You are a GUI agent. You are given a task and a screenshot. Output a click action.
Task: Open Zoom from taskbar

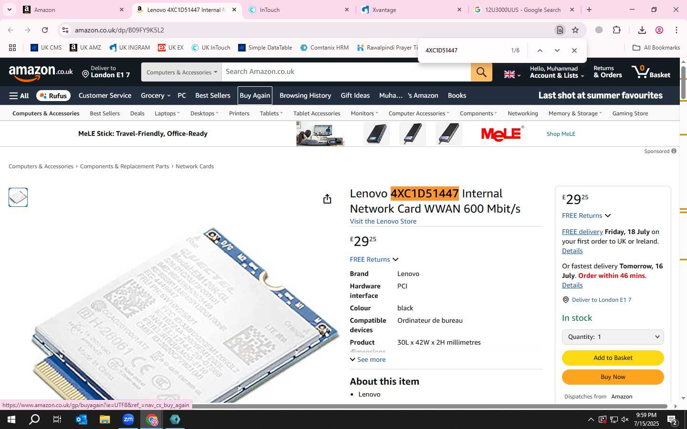128,419
